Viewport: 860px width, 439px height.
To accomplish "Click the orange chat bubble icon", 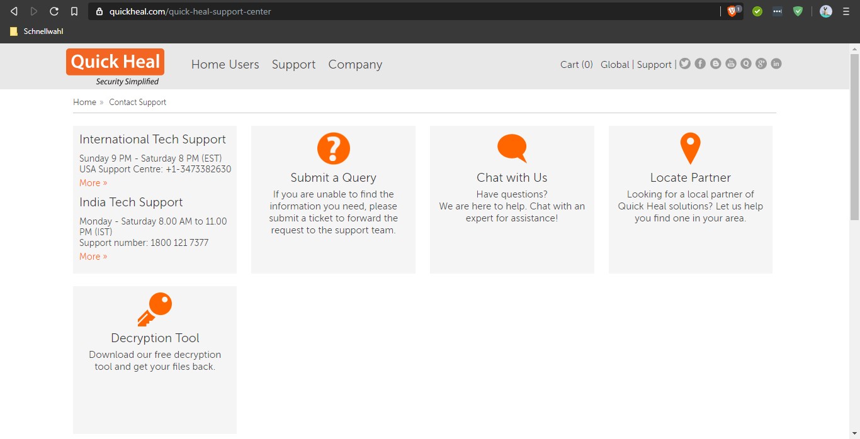I will click(x=512, y=148).
